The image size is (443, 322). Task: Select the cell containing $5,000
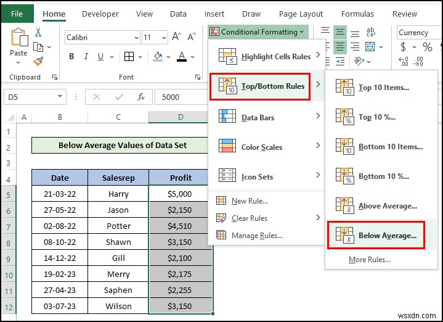(180, 194)
